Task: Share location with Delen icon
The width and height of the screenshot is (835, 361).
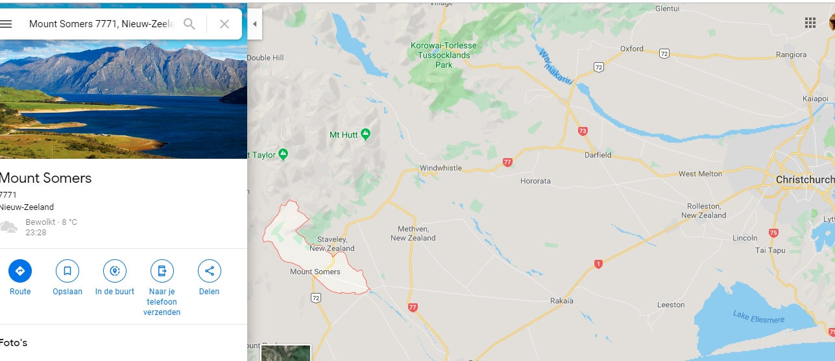Action: [x=210, y=270]
